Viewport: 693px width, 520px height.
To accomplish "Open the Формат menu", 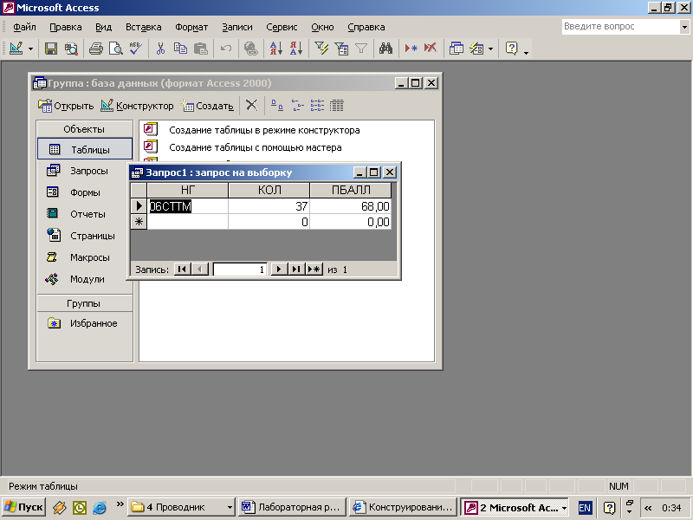I will (x=191, y=27).
